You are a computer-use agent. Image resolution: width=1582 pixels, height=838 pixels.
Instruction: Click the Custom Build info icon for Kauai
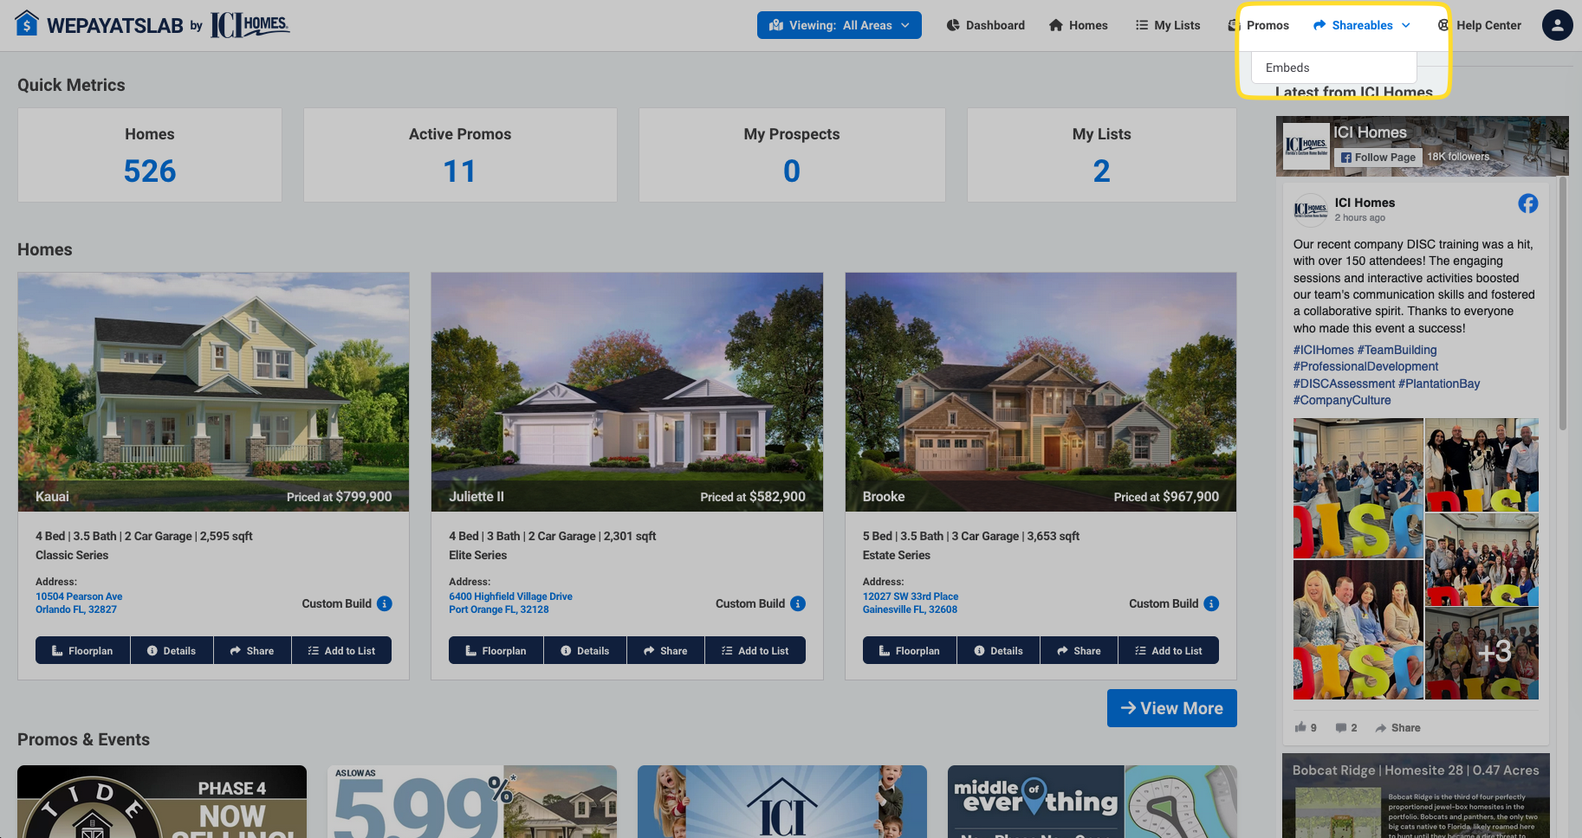coord(385,603)
